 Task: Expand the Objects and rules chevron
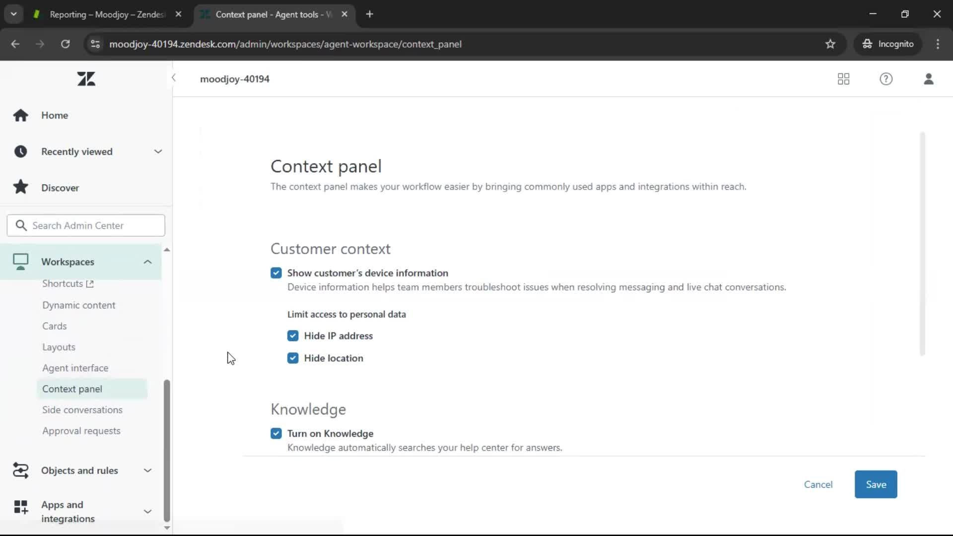[x=147, y=470]
